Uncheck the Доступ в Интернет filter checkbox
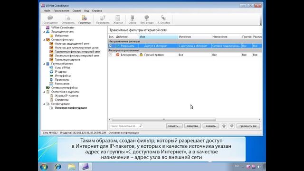 point(110,46)
